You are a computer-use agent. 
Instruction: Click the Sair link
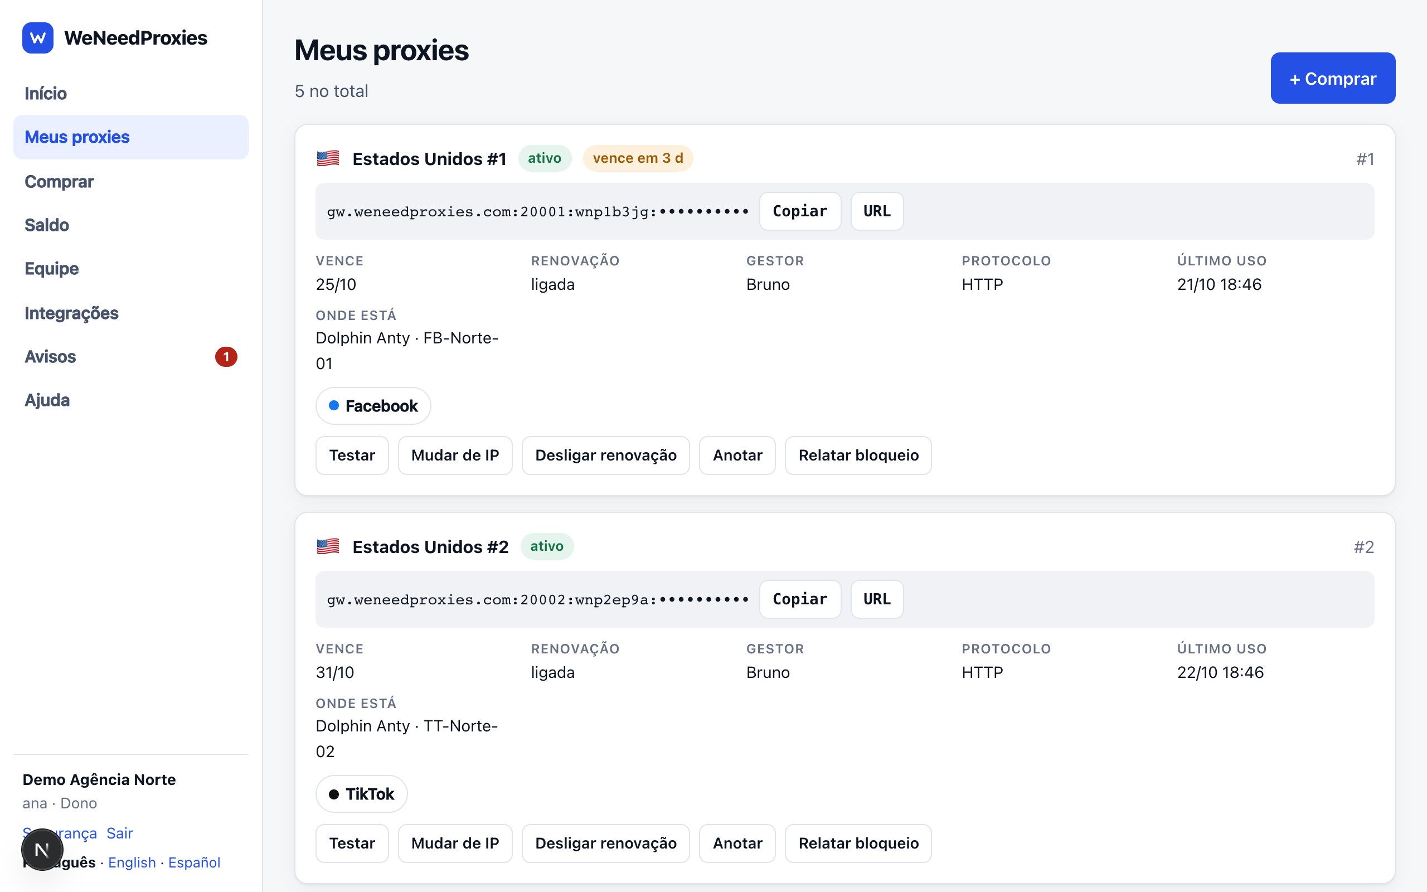click(x=120, y=833)
